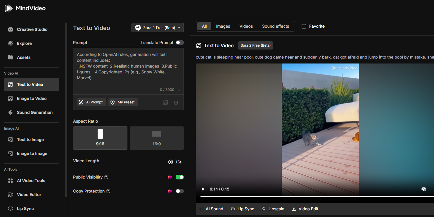
Task: Click the "0 / 3000" character counter
Action: pyautogui.click(x=167, y=90)
